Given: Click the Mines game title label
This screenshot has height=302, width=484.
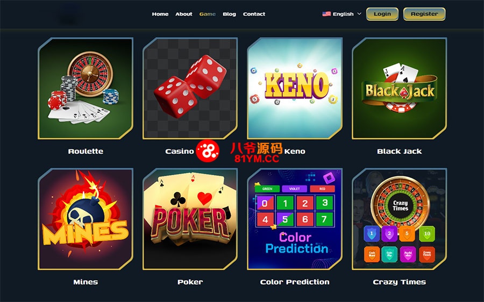Looking at the screenshot, I should (x=86, y=282).
